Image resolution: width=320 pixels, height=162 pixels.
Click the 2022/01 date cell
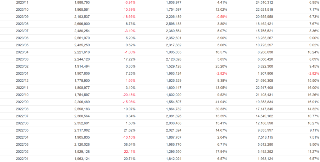(22, 159)
